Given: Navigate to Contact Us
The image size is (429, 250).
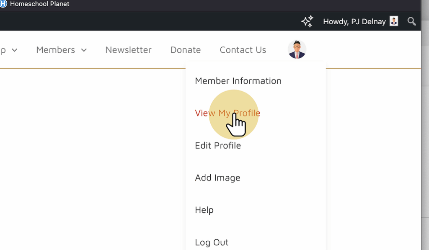Looking at the screenshot, I should coord(243,50).
